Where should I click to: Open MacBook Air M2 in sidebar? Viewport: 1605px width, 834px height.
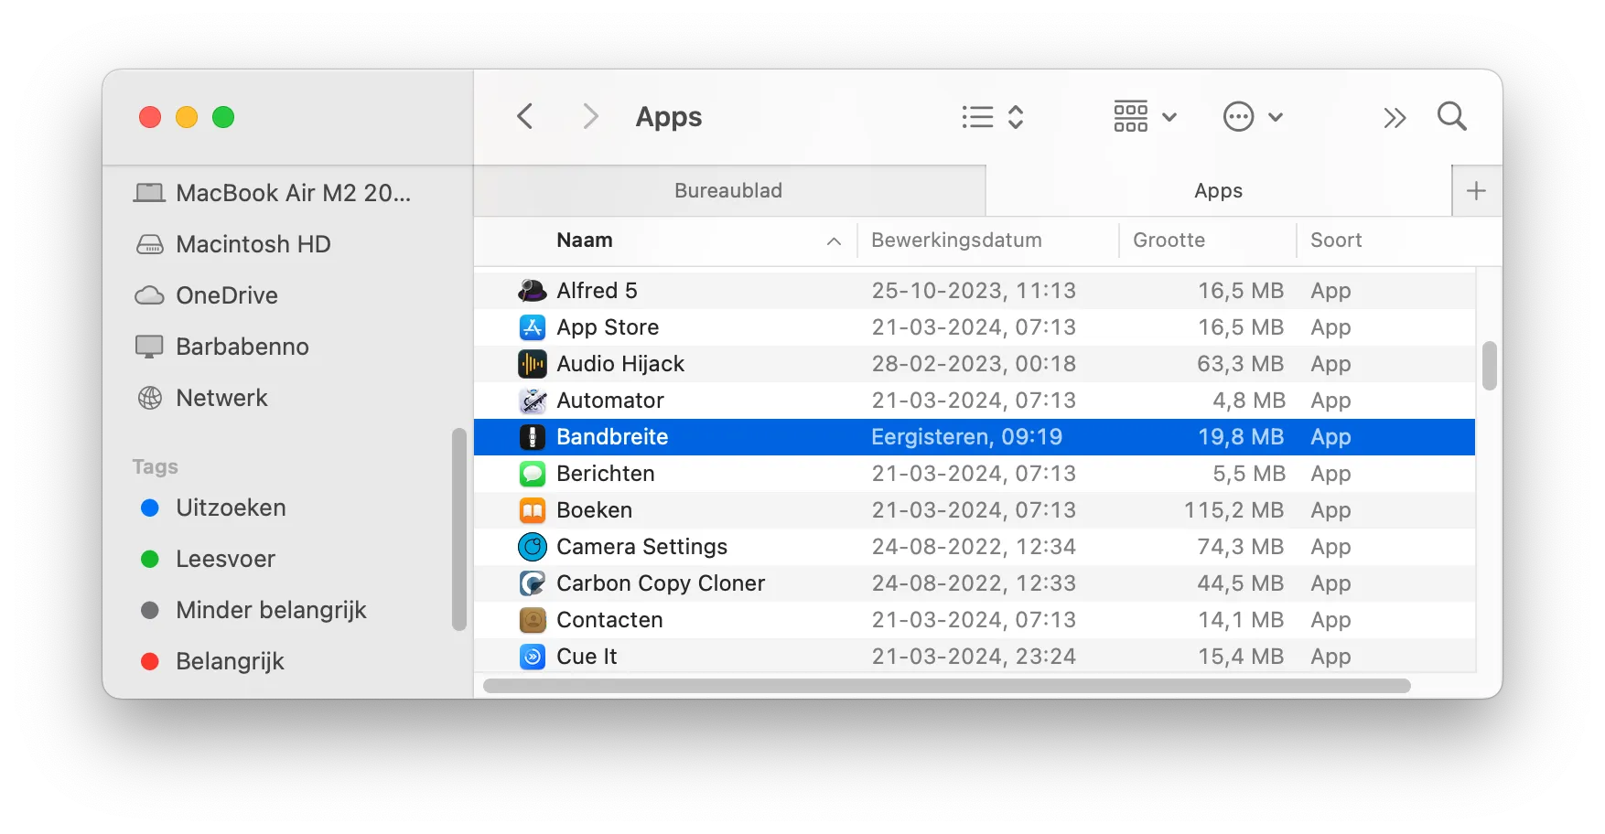pos(273,193)
